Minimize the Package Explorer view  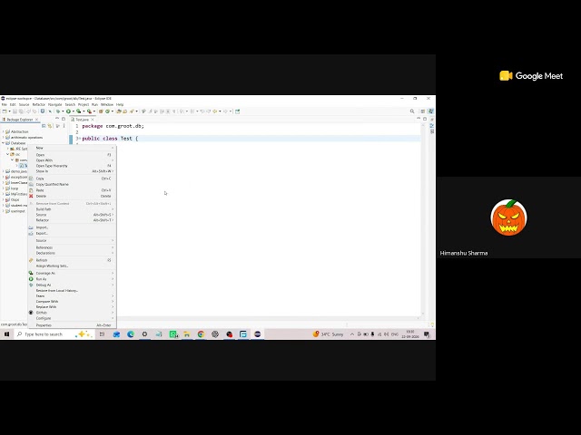(x=57, y=119)
